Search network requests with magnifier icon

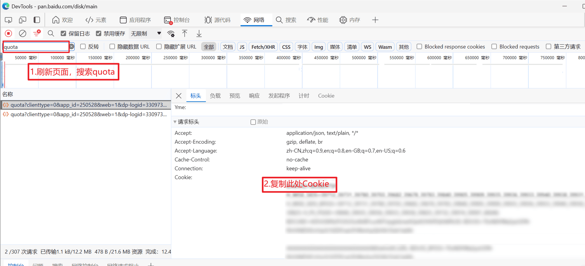click(x=51, y=33)
